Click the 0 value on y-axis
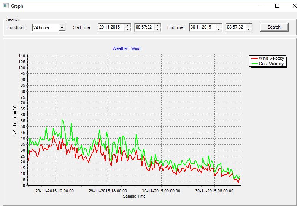The image size is (297, 206). [x=24, y=185]
